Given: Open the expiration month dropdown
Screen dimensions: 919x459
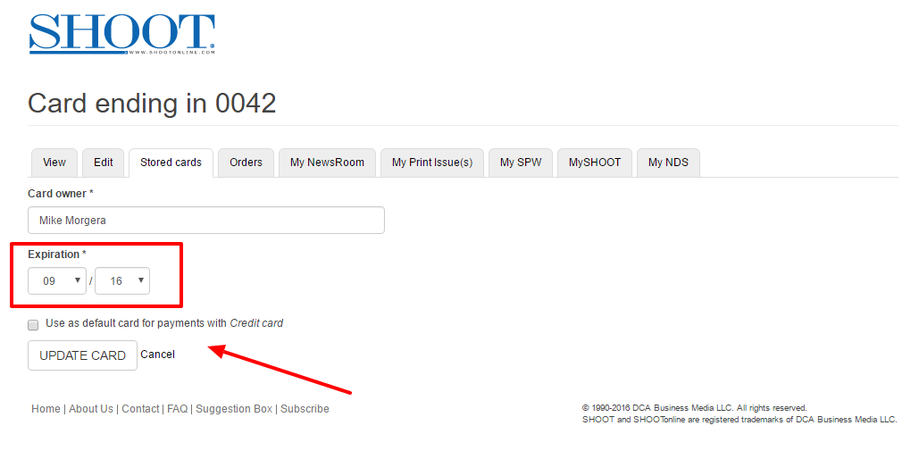Looking at the screenshot, I should point(57,280).
